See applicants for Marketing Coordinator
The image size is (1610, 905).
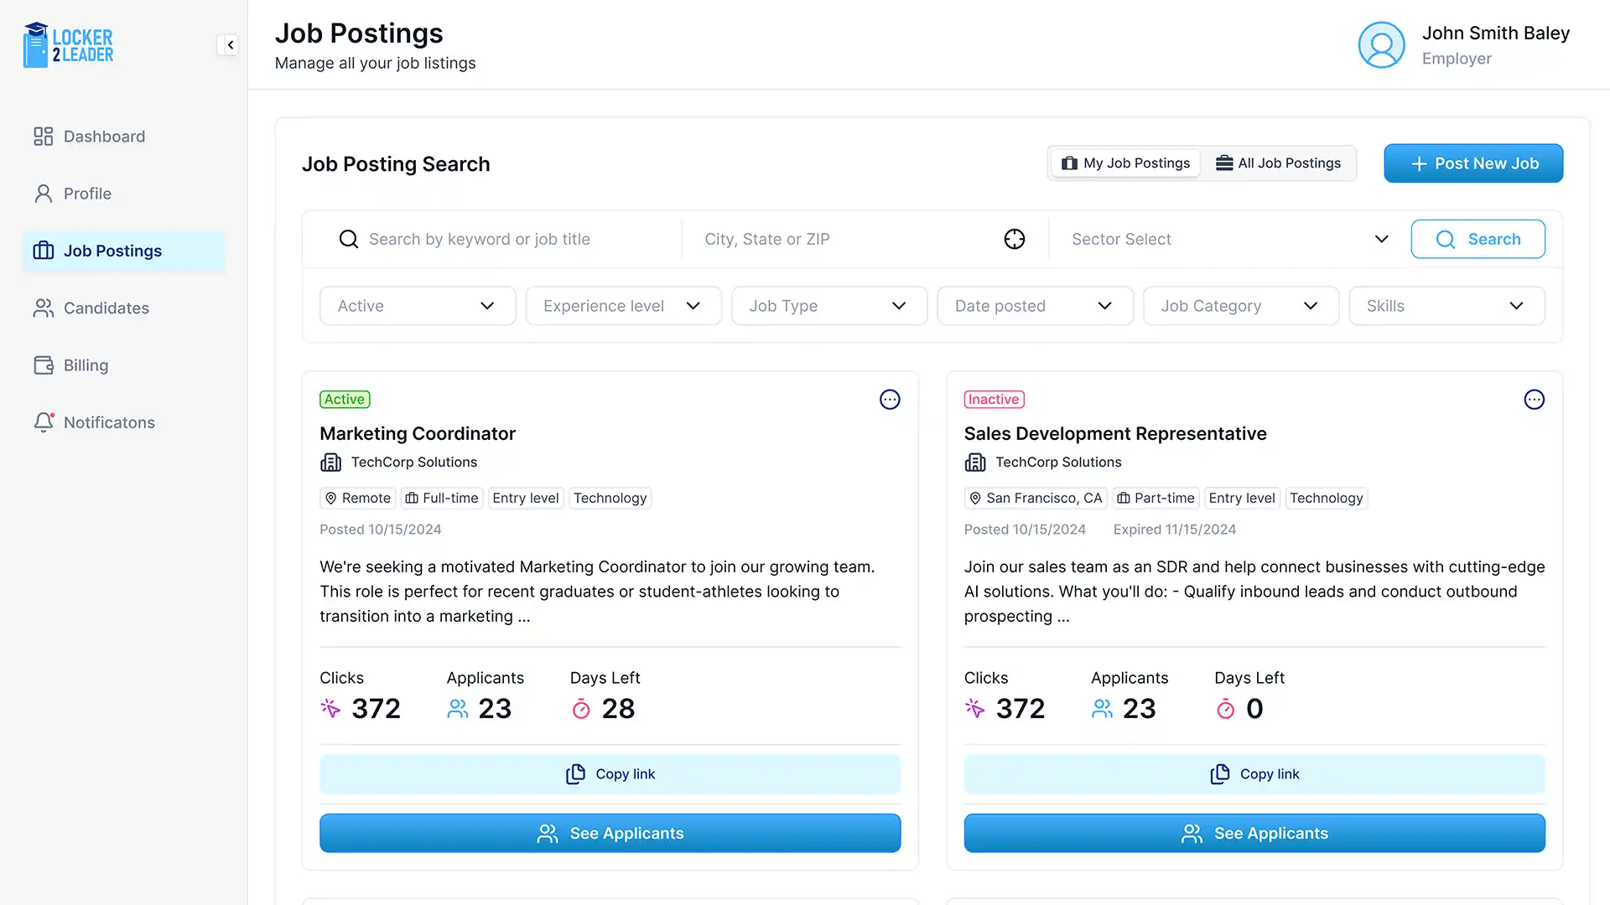tap(610, 833)
